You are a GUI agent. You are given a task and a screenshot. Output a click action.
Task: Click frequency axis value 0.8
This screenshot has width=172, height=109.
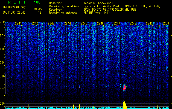[x=2, y=76]
